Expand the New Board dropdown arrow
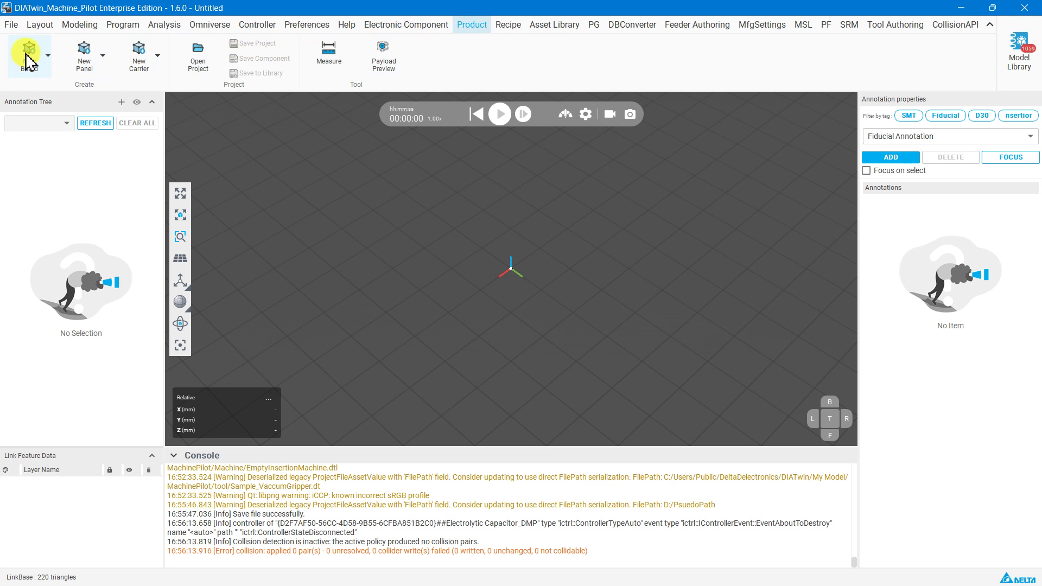 pos(48,55)
